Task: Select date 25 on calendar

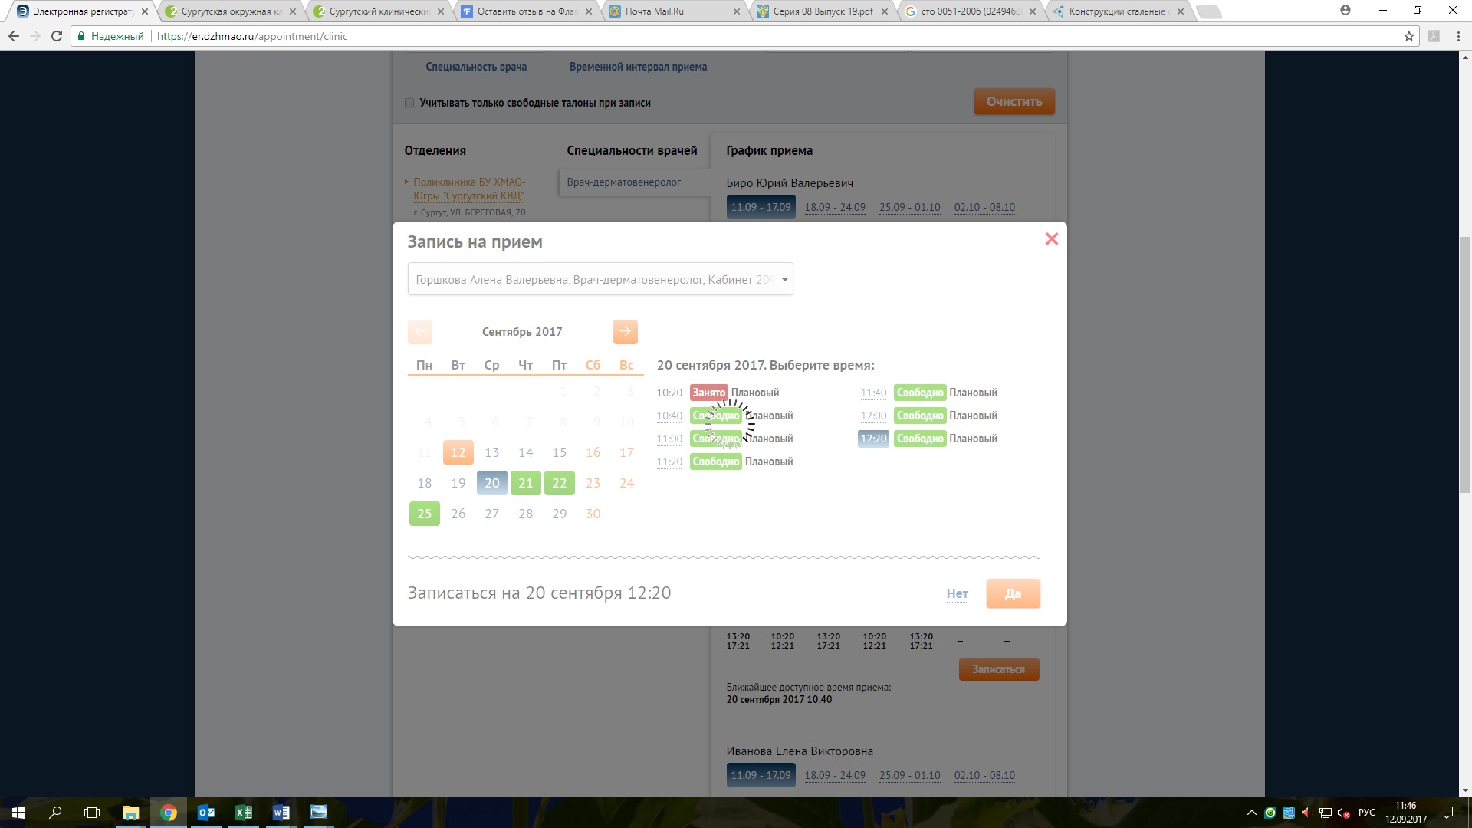Action: tap(424, 513)
